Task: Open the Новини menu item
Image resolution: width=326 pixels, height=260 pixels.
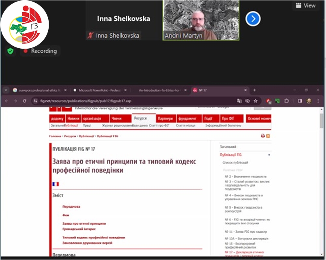Action: click(x=73, y=118)
